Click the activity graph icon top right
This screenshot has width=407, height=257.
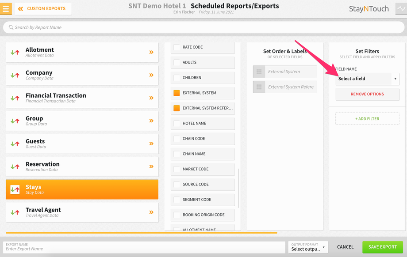click(x=401, y=9)
